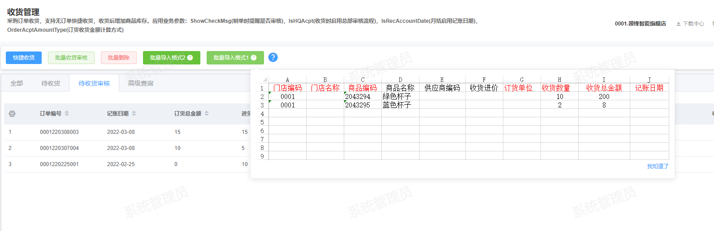Click 商品名称 header in the sample sheet
714x231 pixels.
point(400,88)
